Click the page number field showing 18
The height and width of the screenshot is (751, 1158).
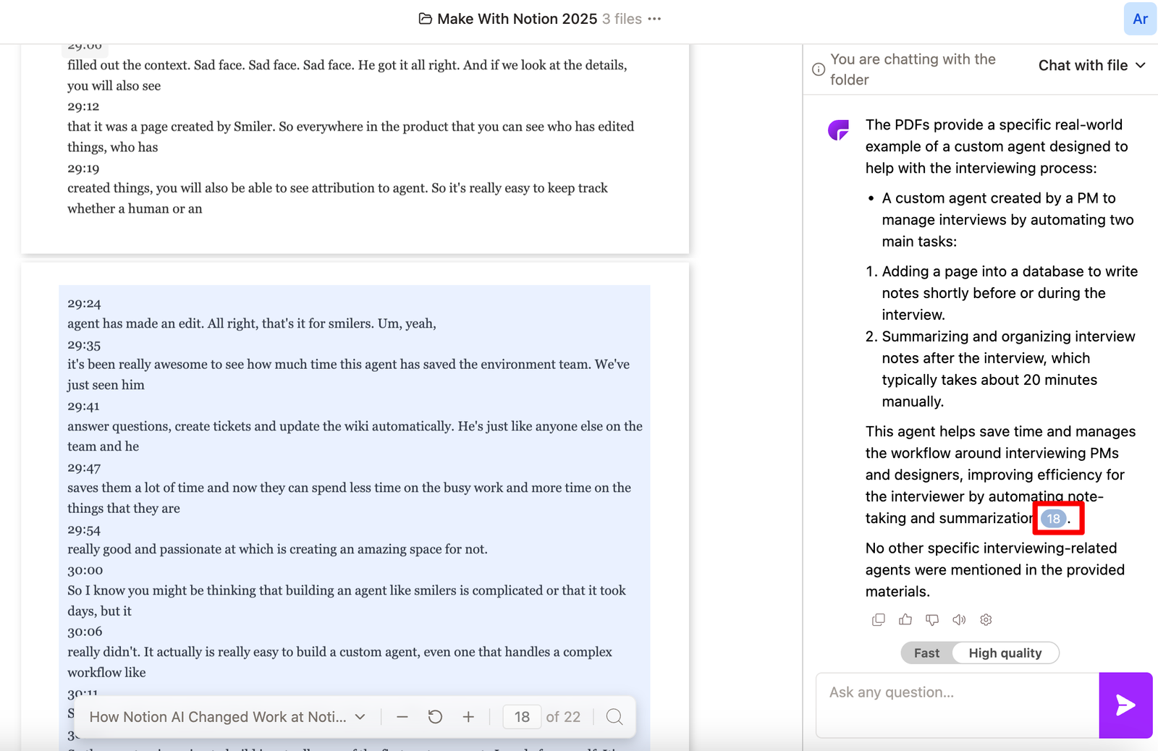point(522,717)
